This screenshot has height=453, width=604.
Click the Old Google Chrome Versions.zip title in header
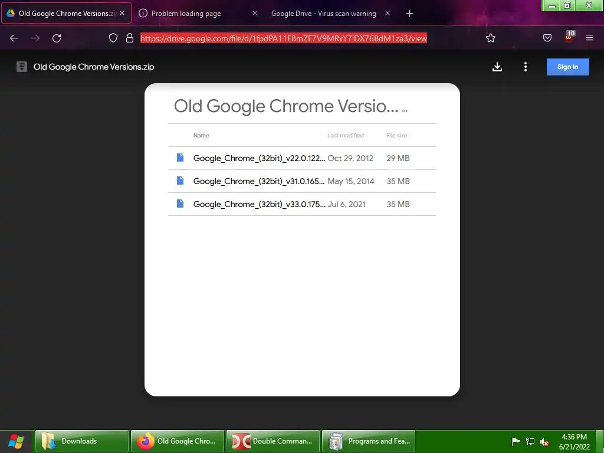(94, 67)
